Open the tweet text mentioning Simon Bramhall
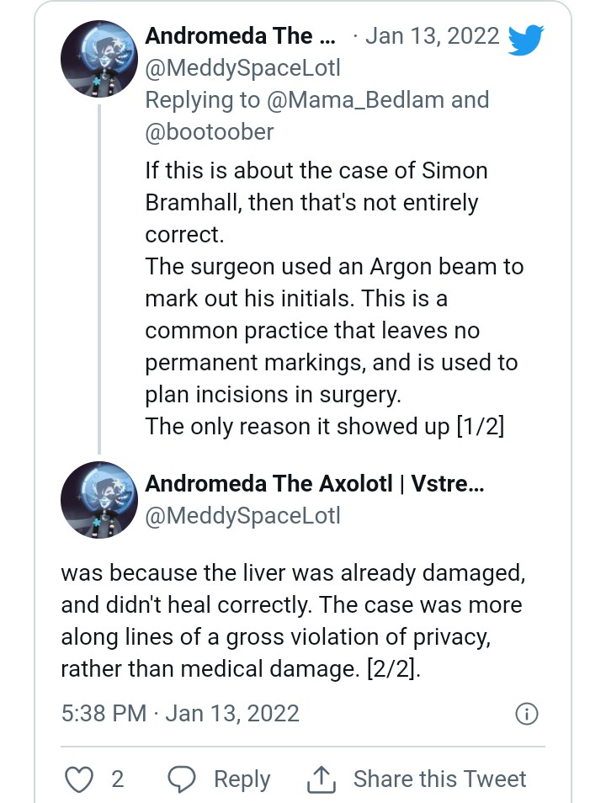Viewport: 606px width, 803px height. click(333, 298)
